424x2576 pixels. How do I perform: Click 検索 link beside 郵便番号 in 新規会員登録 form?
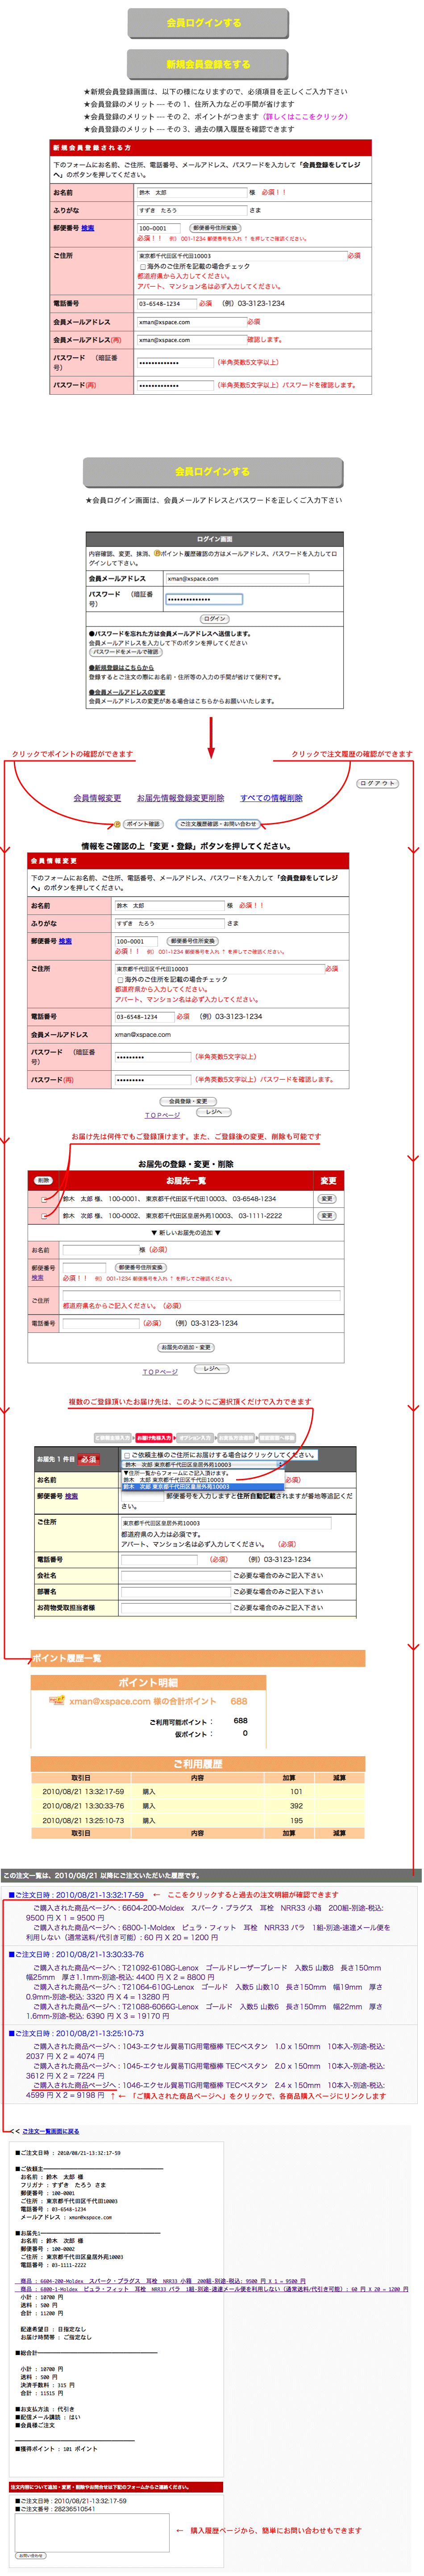88,228
